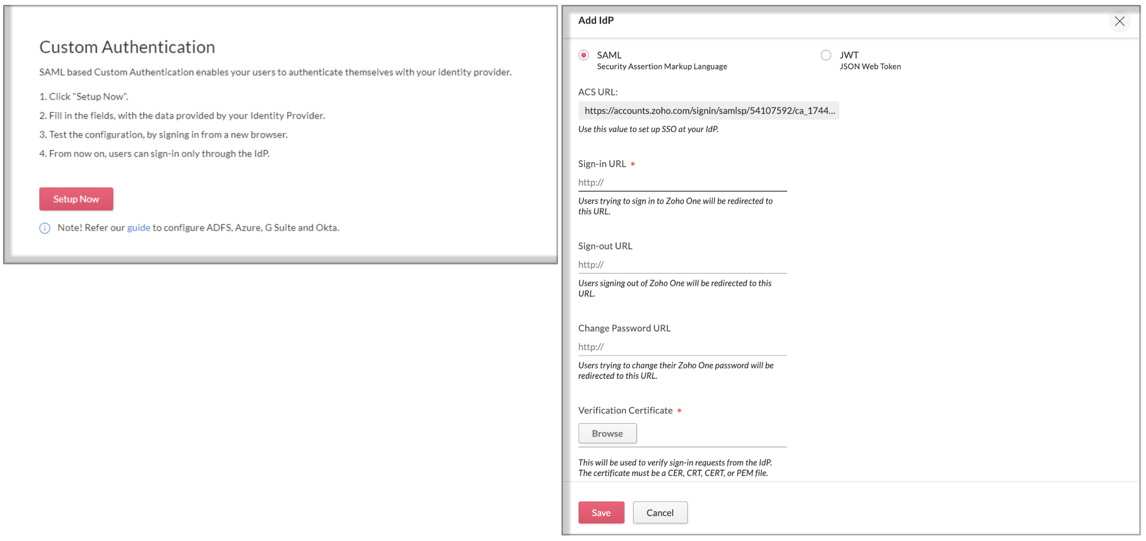Click the Setup Now button

click(76, 199)
